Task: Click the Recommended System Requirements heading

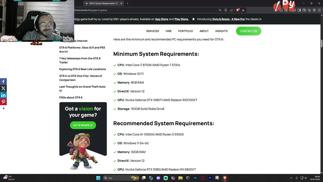Action: [164, 123]
